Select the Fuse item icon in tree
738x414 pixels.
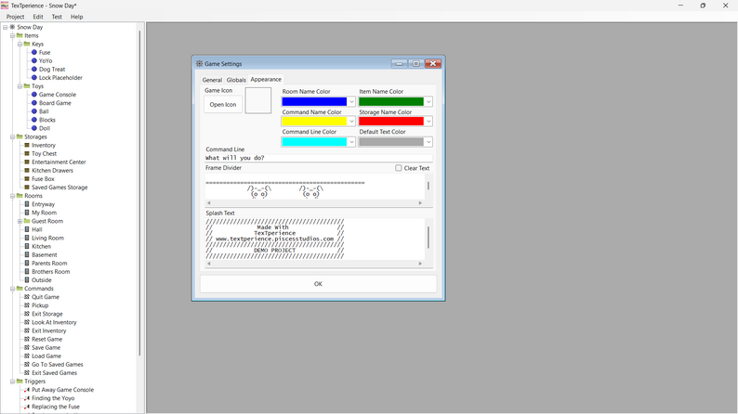[33, 52]
